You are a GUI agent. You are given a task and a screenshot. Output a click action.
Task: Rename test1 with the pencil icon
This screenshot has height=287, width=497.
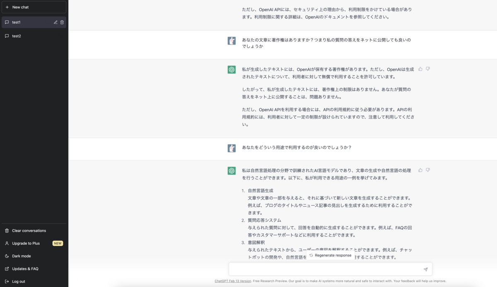pyautogui.click(x=55, y=22)
